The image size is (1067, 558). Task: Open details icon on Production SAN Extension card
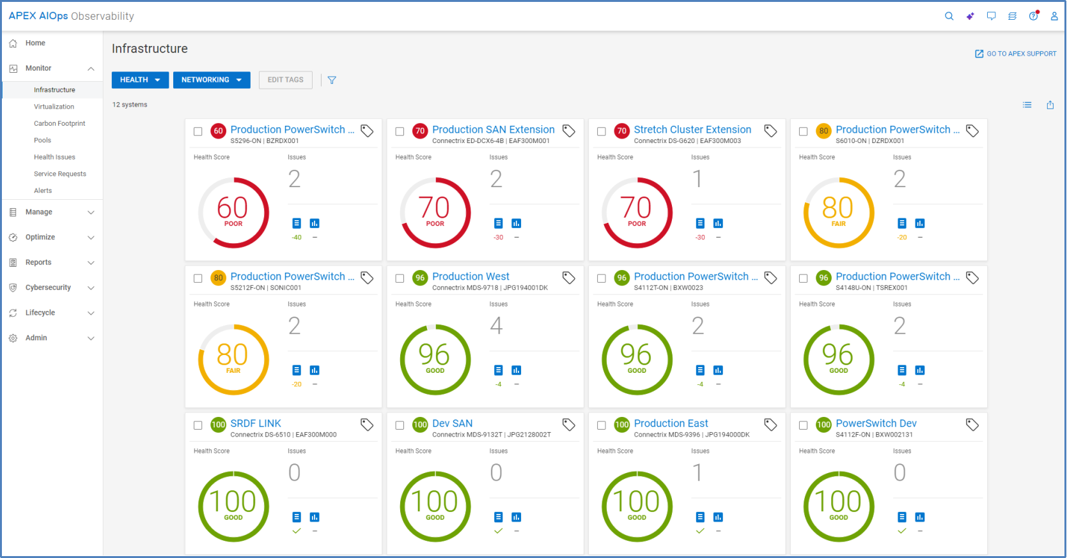point(499,223)
